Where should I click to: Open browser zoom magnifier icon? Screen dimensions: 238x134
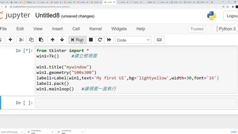click(223, 7)
